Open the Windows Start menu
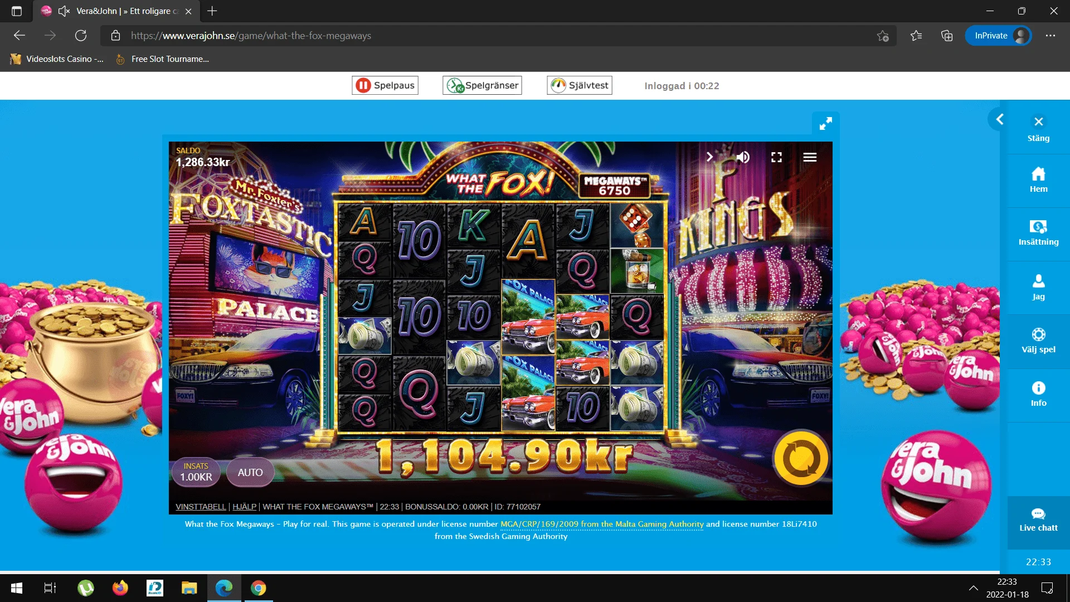The height and width of the screenshot is (602, 1070). (17, 588)
